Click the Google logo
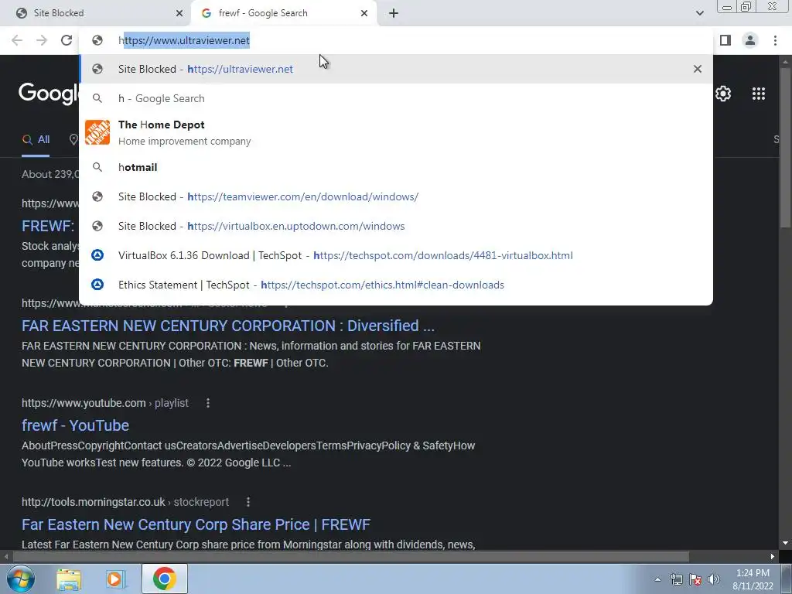Image resolution: width=792 pixels, height=594 pixels. coord(49,94)
